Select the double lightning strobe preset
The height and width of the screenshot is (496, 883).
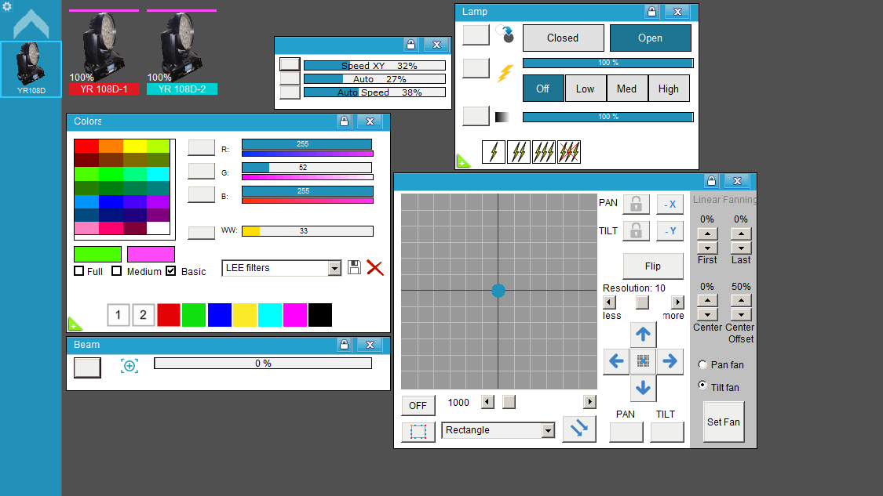point(519,152)
